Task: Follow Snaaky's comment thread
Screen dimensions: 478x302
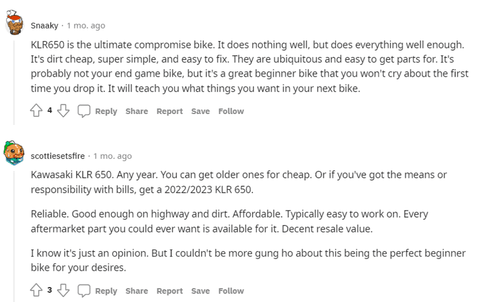Action: click(231, 111)
